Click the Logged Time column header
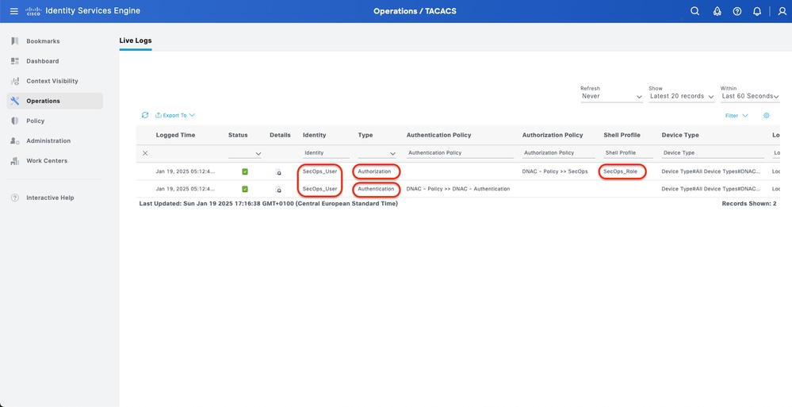The height and width of the screenshot is (407, 792). [175, 135]
